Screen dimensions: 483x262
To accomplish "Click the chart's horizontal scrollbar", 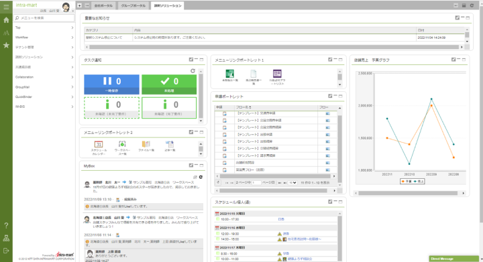I will pyautogui.click(x=408, y=193).
